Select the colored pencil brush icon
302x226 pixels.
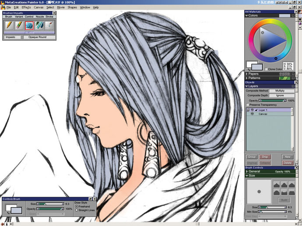[x=19, y=26]
